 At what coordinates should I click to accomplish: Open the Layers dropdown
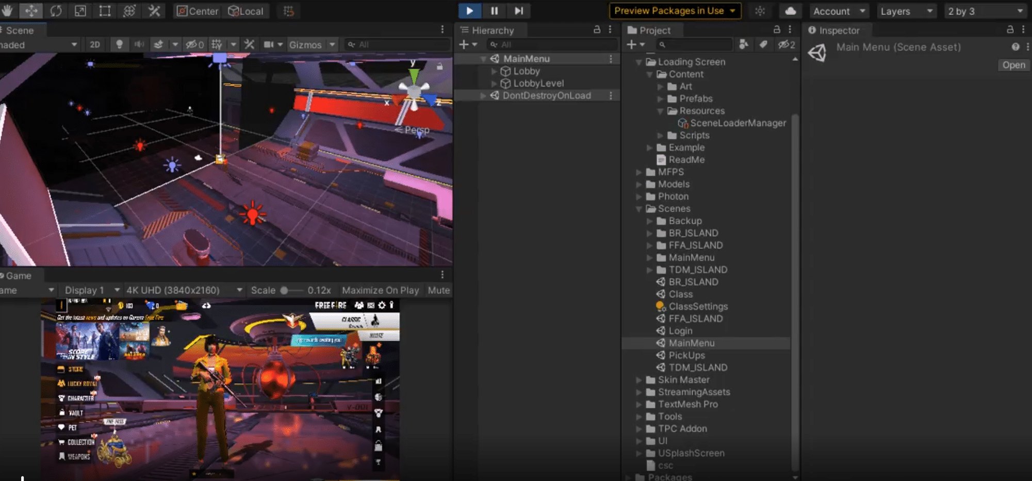click(x=907, y=11)
